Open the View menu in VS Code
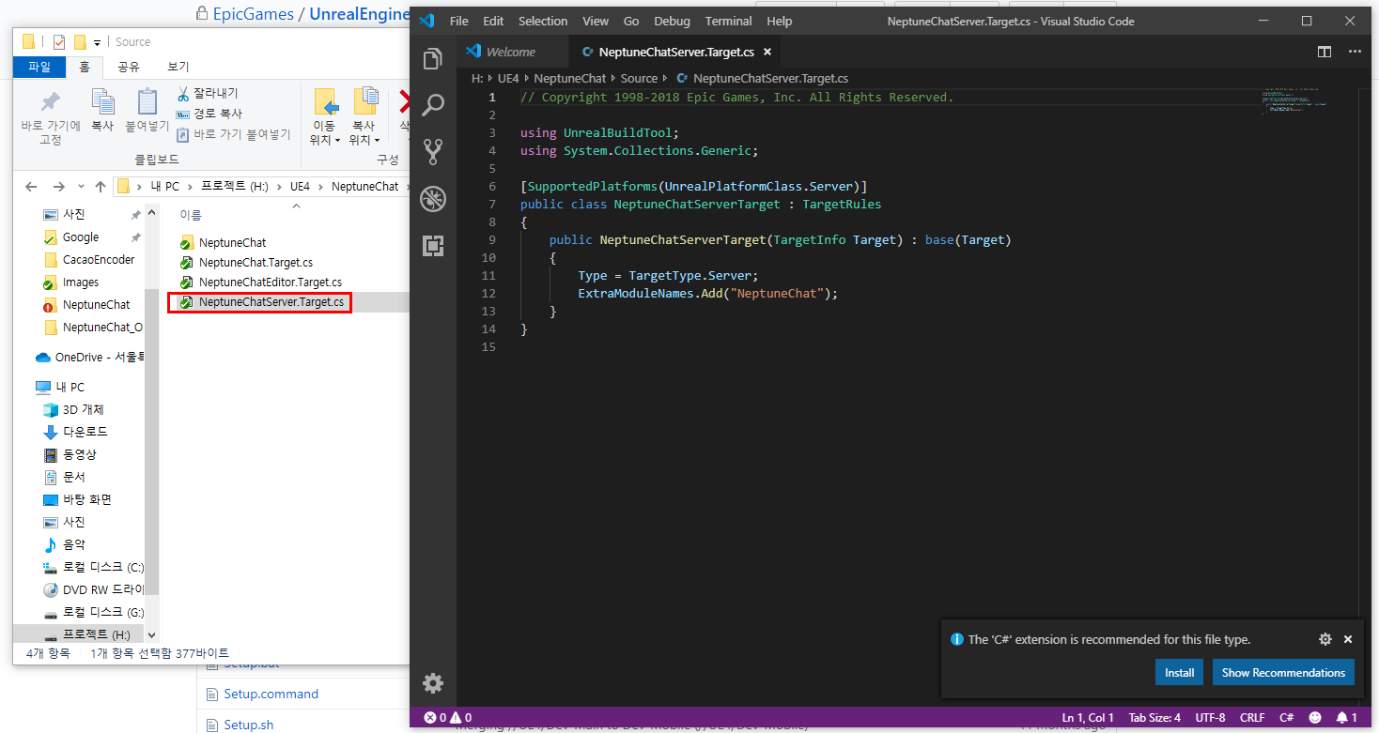 (596, 21)
